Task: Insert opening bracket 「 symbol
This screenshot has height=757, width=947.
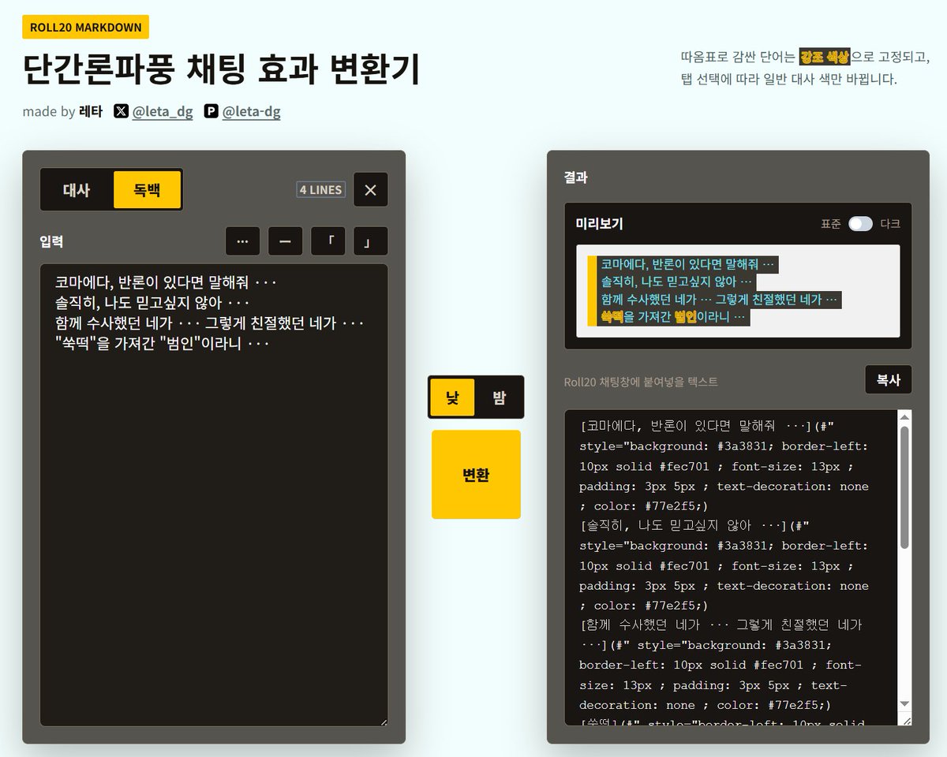Action: [x=328, y=241]
